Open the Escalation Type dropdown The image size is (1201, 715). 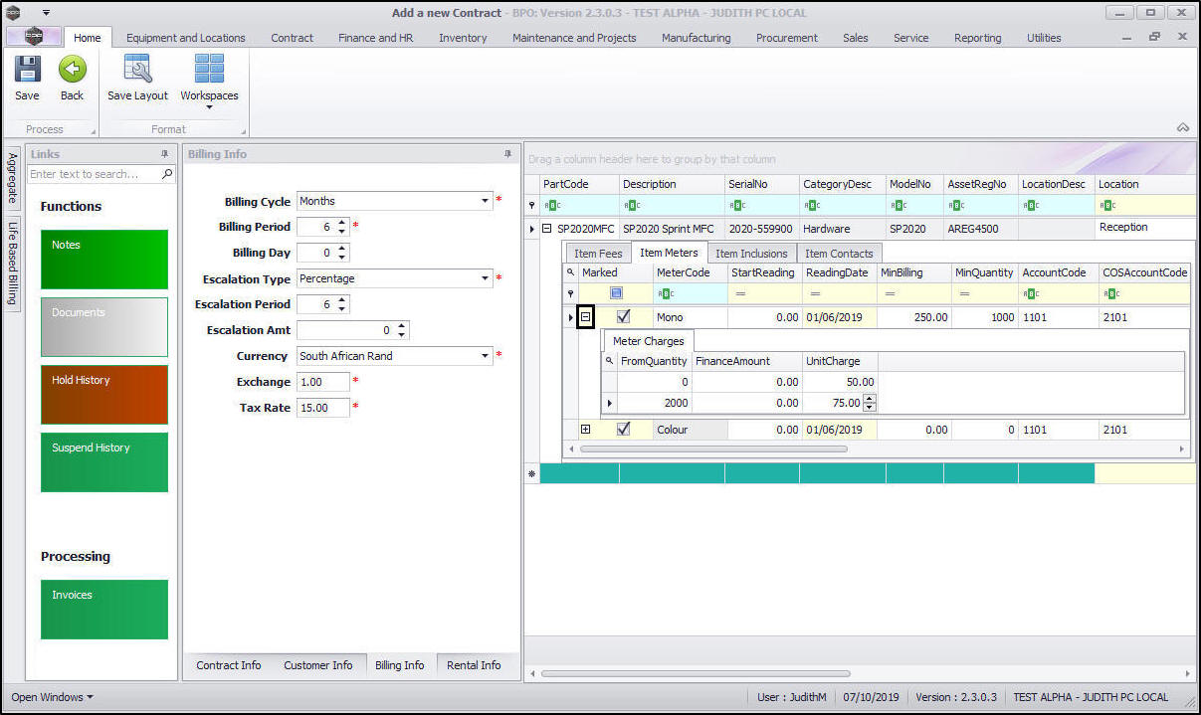coord(485,278)
